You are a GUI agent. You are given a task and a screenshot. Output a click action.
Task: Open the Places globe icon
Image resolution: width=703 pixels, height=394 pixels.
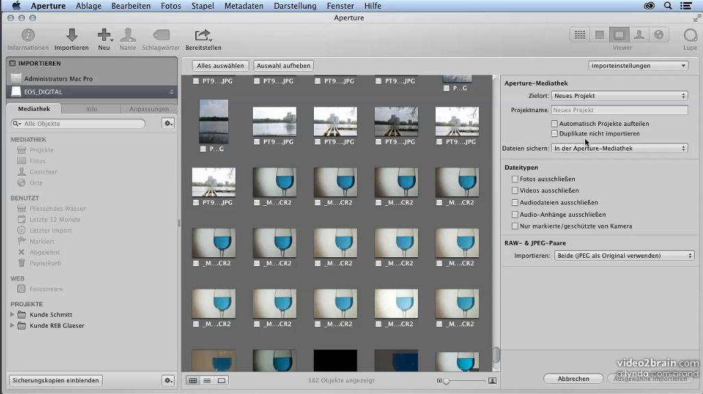[658, 35]
